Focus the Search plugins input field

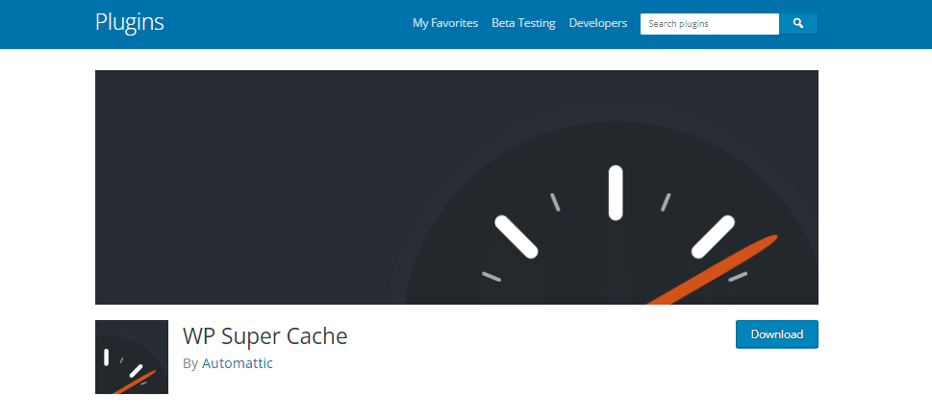click(x=710, y=24)
